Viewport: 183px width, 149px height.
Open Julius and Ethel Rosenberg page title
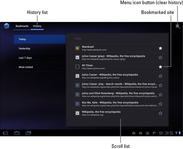pos(118,93)
